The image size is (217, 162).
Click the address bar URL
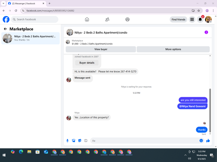point(50,11)
